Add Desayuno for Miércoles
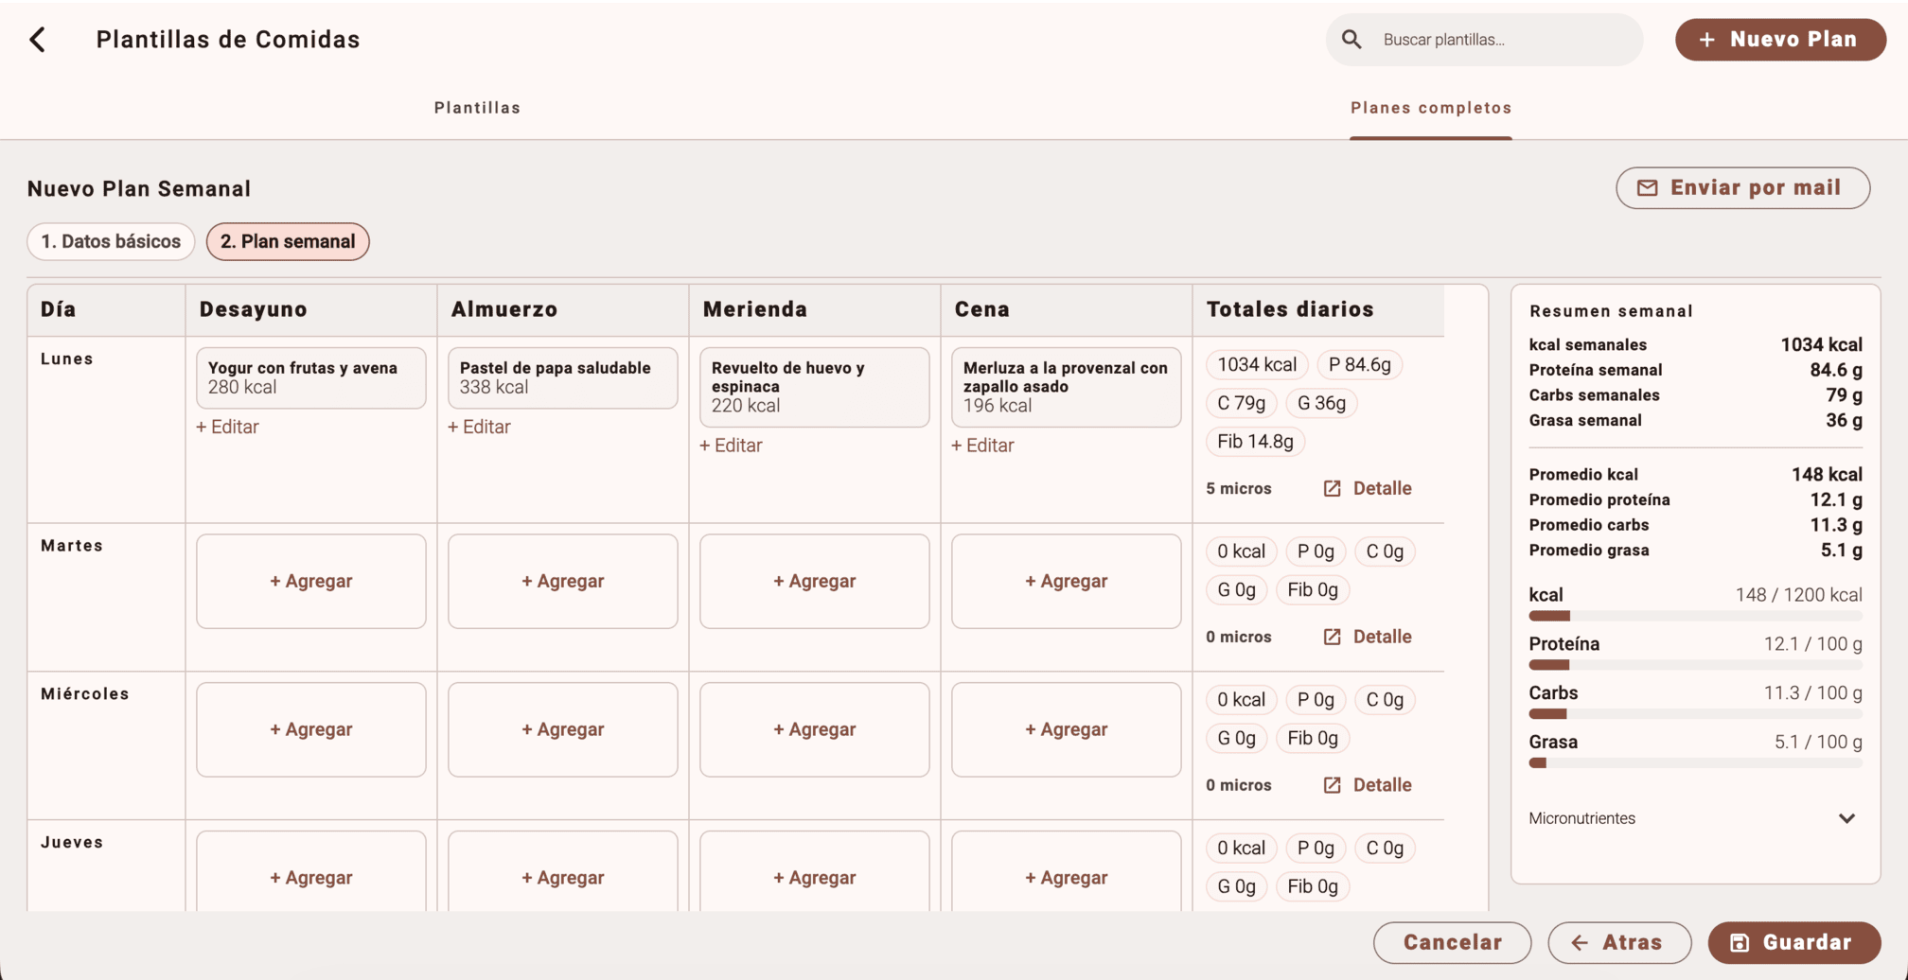 (311, 730)
